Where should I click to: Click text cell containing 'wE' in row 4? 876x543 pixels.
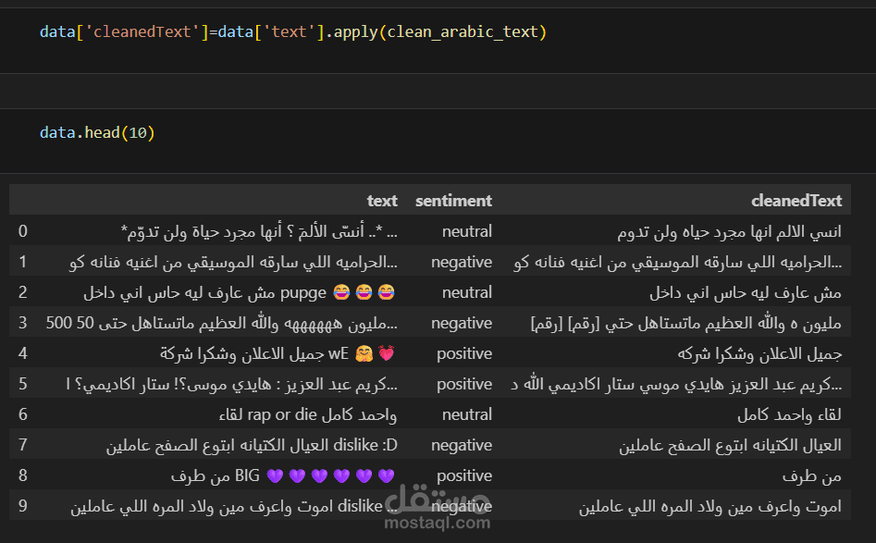(x=278, y=353)
